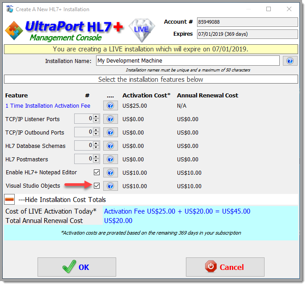Open help for 1 Time Installation Activation Fee
The image size is (307, 286).
[x=110, y=106]
